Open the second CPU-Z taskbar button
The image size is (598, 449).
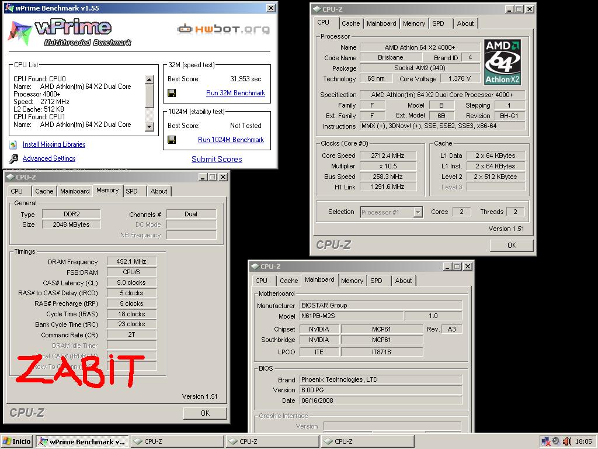click(272, 441)
